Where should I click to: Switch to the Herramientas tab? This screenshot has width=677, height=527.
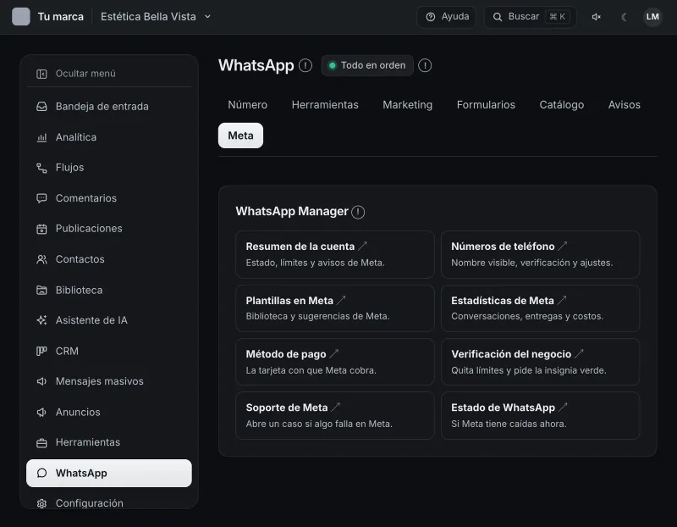(x=325, y=105)
